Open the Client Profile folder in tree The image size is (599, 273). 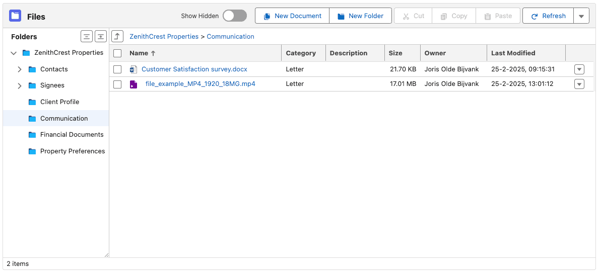[x=59, y=102]
